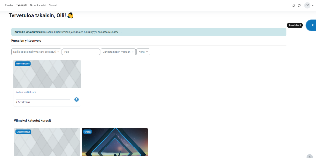Expand the 'Kaikki (paitsi näkymästäni poistetut)' filter
316x158 pixels.
[36, 52]
